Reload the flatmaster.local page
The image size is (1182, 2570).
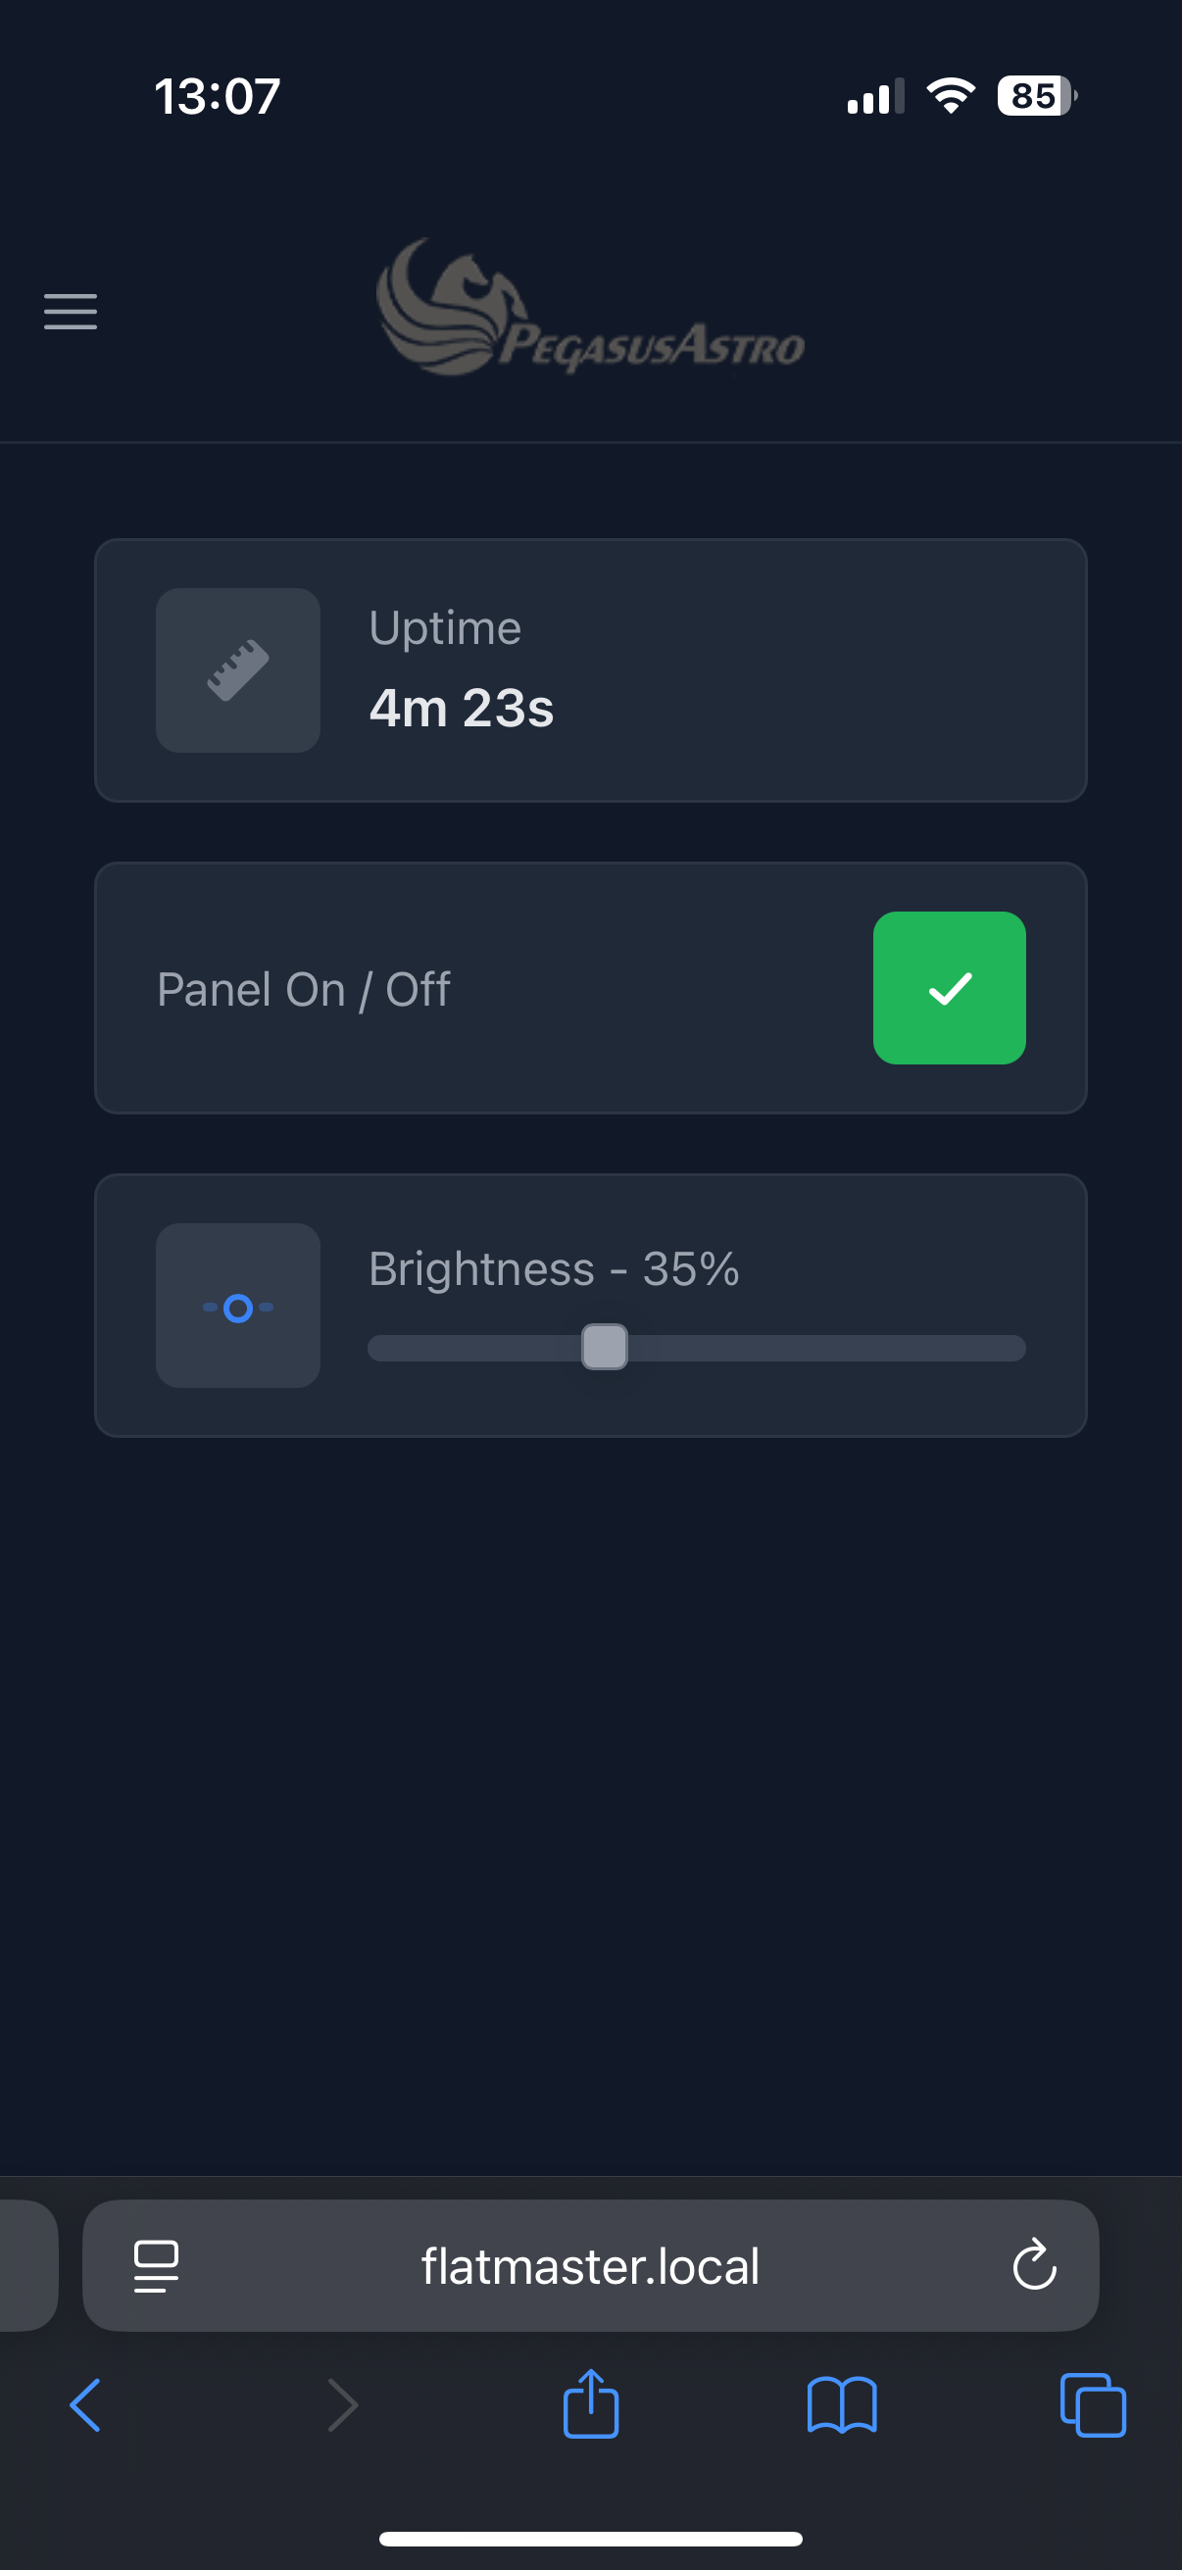1034,2265
